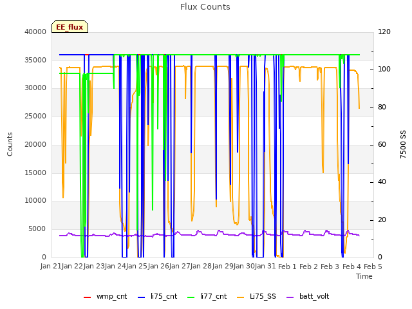Click the Counts y-axis label
The width and height of the screenshot is (412, 309).
10,144
